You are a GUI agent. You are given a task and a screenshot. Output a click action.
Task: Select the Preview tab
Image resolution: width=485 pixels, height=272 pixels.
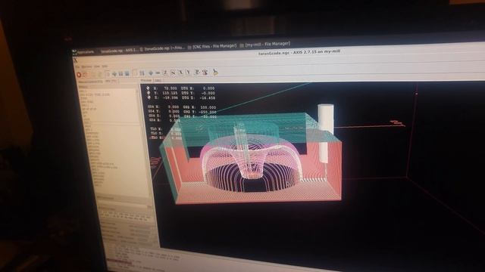click(x=146, y=80)
